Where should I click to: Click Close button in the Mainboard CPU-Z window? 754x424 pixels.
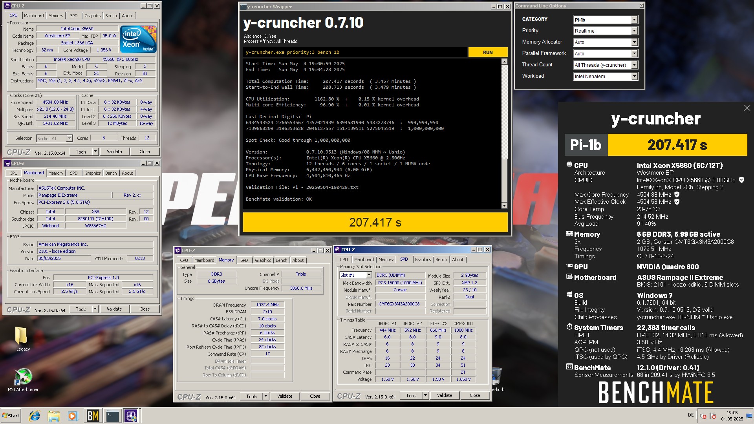145,309
